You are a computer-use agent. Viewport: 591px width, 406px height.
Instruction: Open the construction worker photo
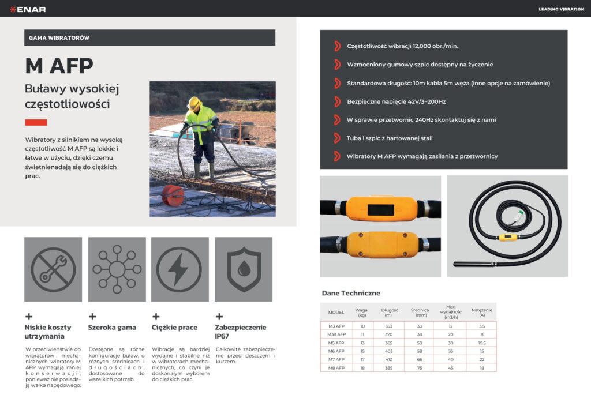pyautogui.click(x=212, y=149)
